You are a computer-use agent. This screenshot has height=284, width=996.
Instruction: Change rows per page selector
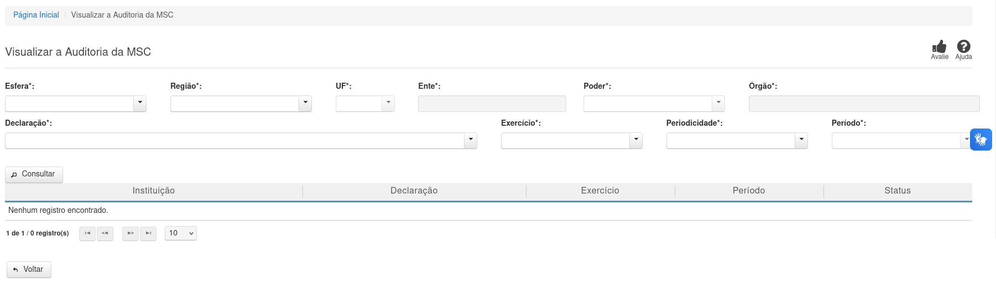point(181,233)
